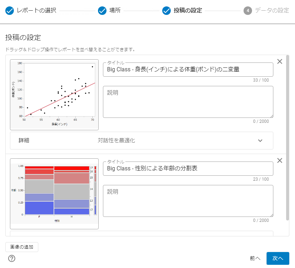295x268 pixels.
Task: Go to the データの設定 step
Action: click(272, 11)
